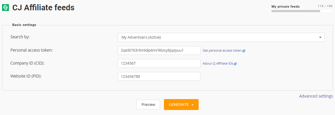Click the Basic settings section label
The height and width of the screenshot is (115, 335).
(24, 25)
